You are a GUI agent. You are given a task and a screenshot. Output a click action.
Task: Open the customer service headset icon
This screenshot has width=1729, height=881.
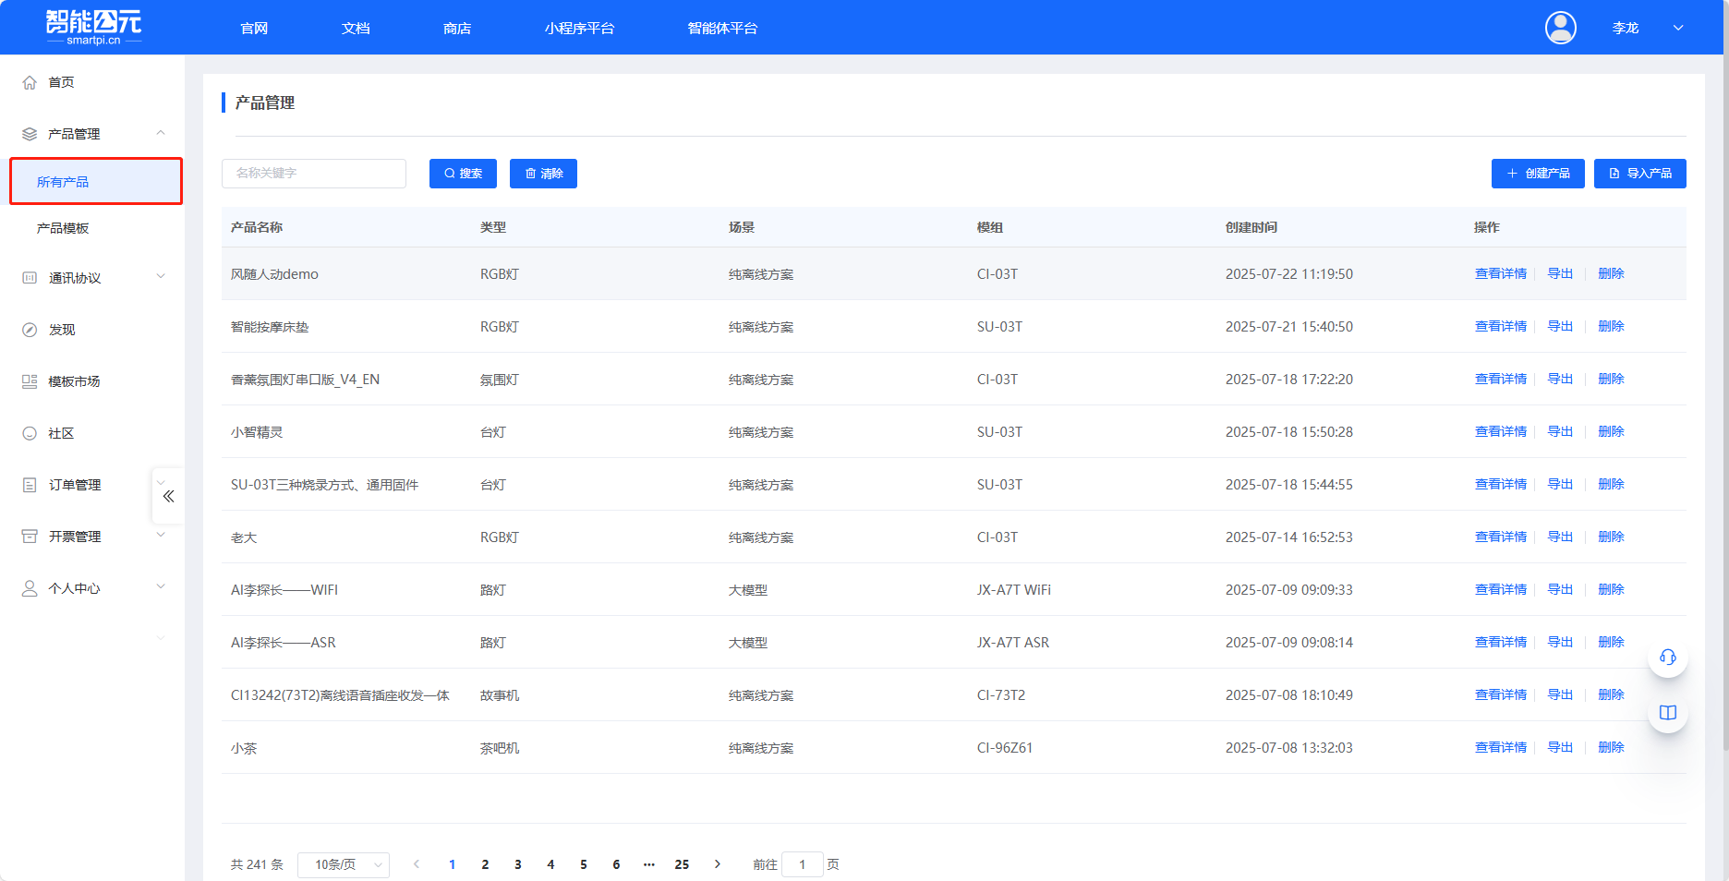click(x=1667, y=658)
